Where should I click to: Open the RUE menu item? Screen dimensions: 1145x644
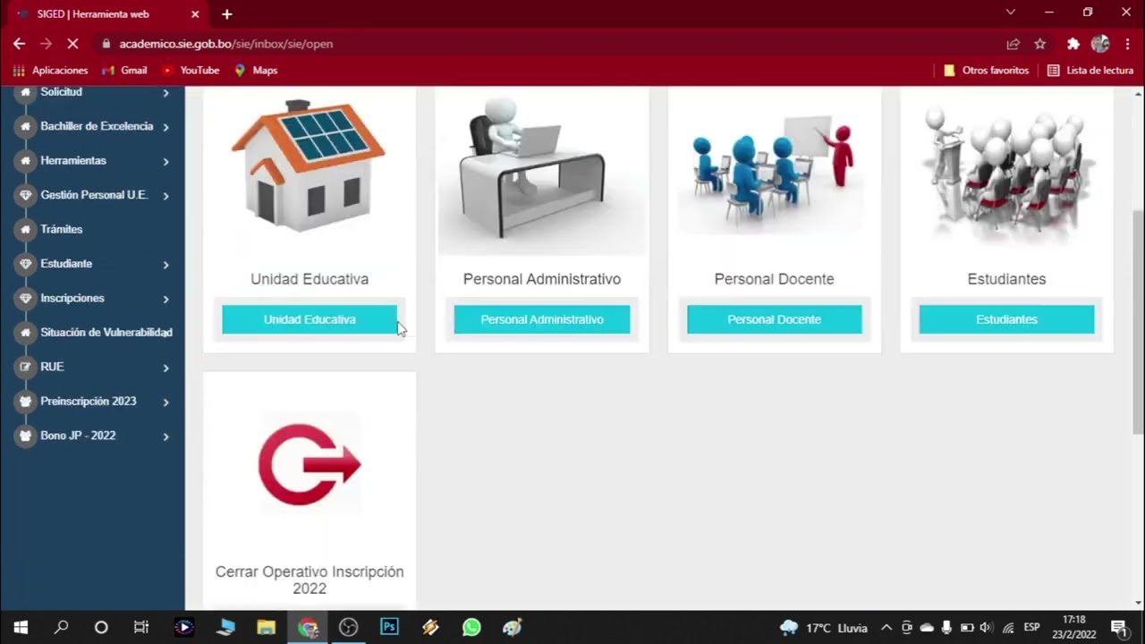[x=52, y=367]
